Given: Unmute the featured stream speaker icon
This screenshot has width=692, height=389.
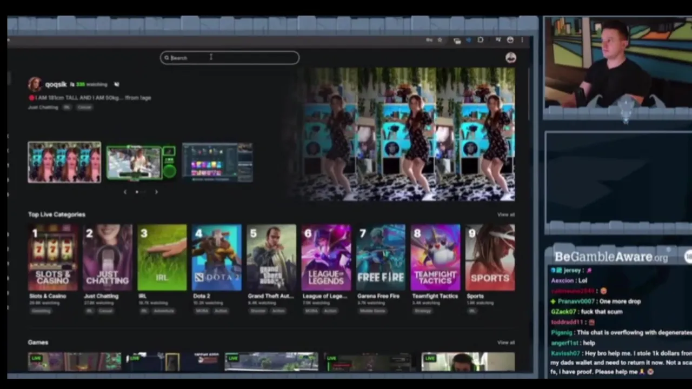Looking at the screenshot, I should coord(116,84).
